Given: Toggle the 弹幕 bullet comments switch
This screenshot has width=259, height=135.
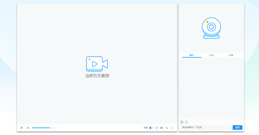Looking at the screenshot, I should [x=151, y=128].
